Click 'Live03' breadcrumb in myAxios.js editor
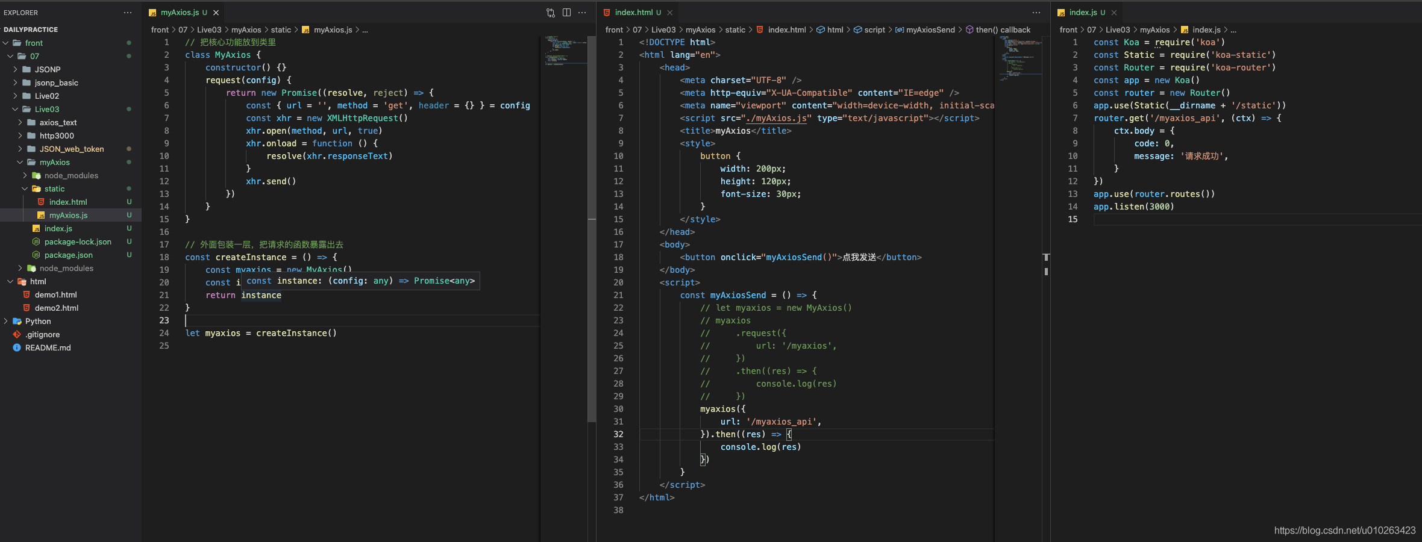1422x542 pixels. (x=209, y=30)
